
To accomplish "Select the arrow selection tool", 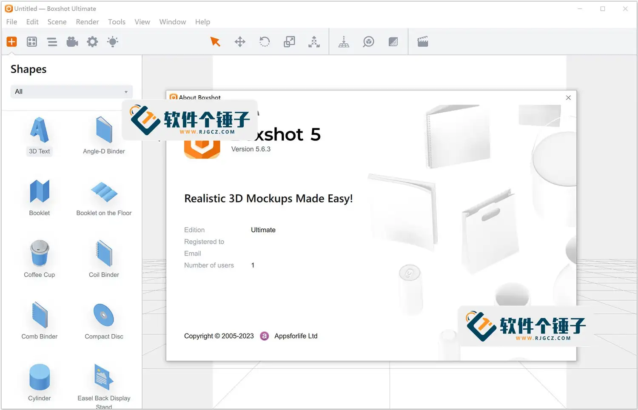I will [215, 42].
